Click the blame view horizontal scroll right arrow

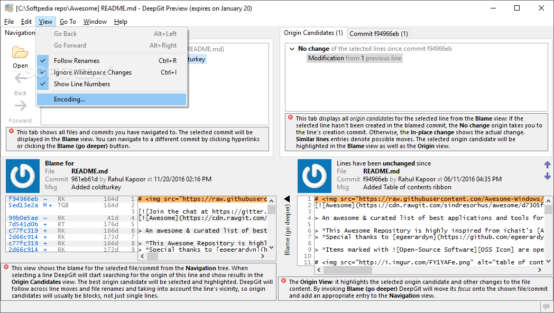[263, 256]
